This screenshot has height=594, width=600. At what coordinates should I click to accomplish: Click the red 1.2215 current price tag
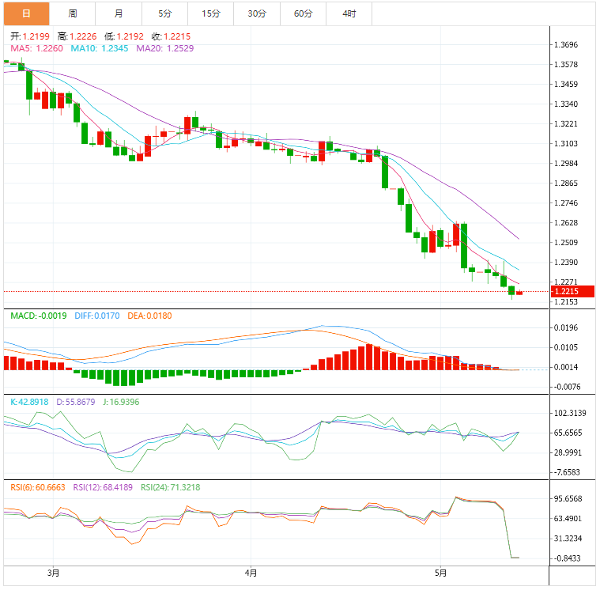[572, 291]
